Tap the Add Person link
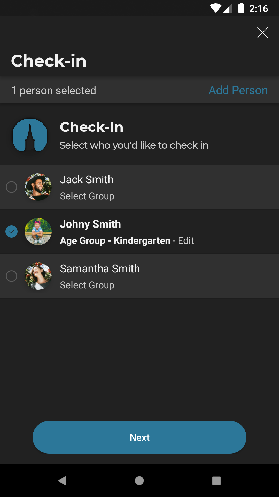 [238, 90]
